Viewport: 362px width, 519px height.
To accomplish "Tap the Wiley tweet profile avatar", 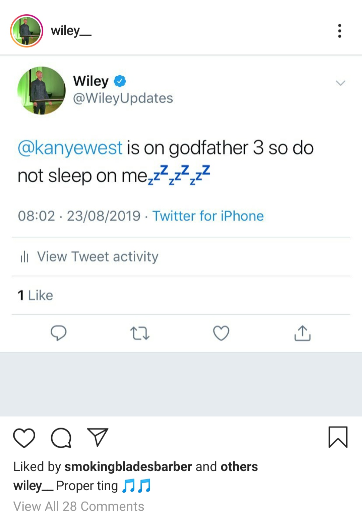I will [42, 90].
